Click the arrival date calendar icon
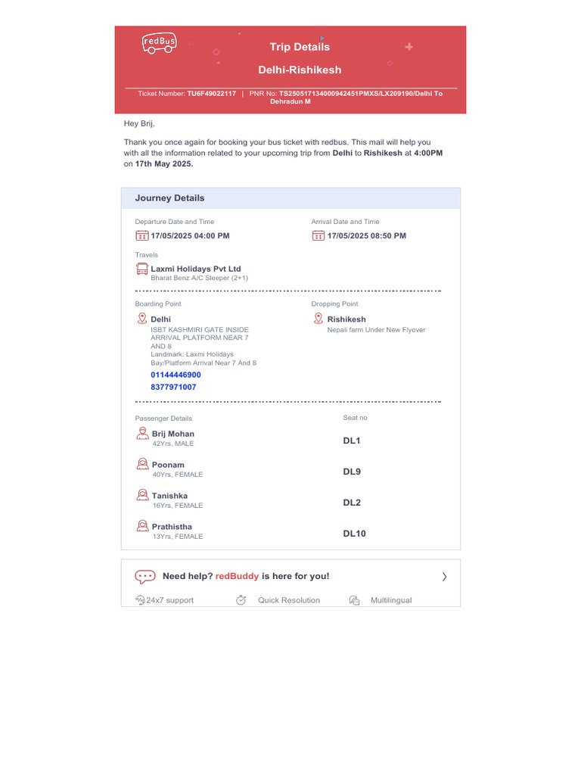The image size is (581, 775). 318,235
